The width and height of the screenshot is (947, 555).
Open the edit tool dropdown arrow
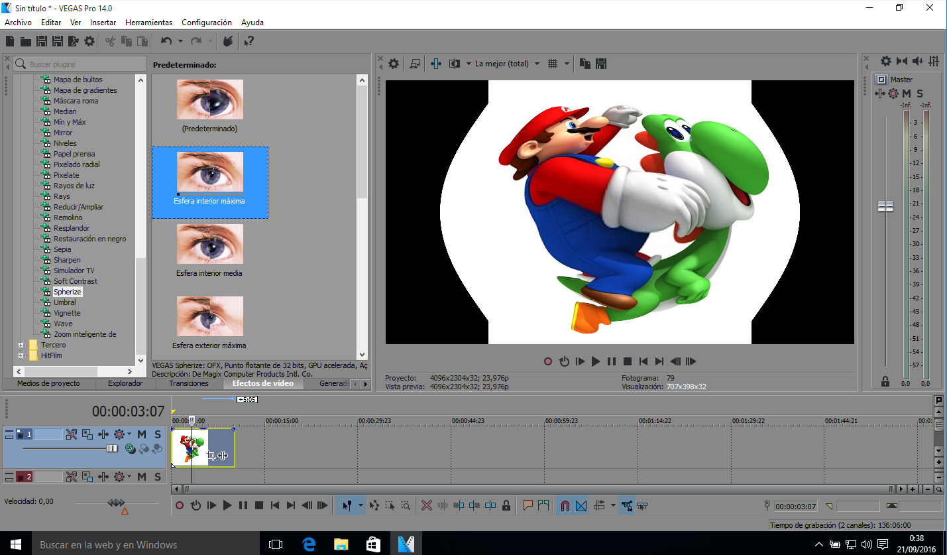tap(361, 505)
